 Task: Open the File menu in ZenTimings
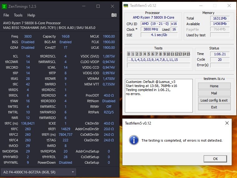point(6,15)
